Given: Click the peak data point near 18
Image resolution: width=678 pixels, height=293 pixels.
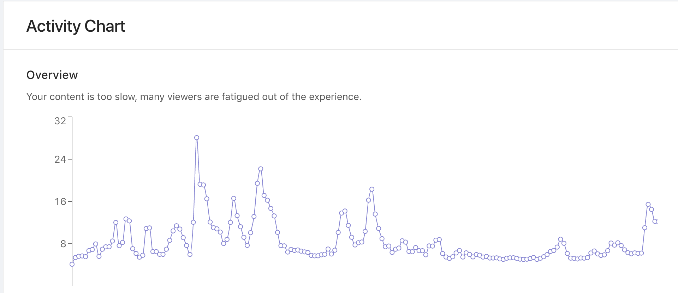Looking at the screenshot, I should click(x=371, y=189).
